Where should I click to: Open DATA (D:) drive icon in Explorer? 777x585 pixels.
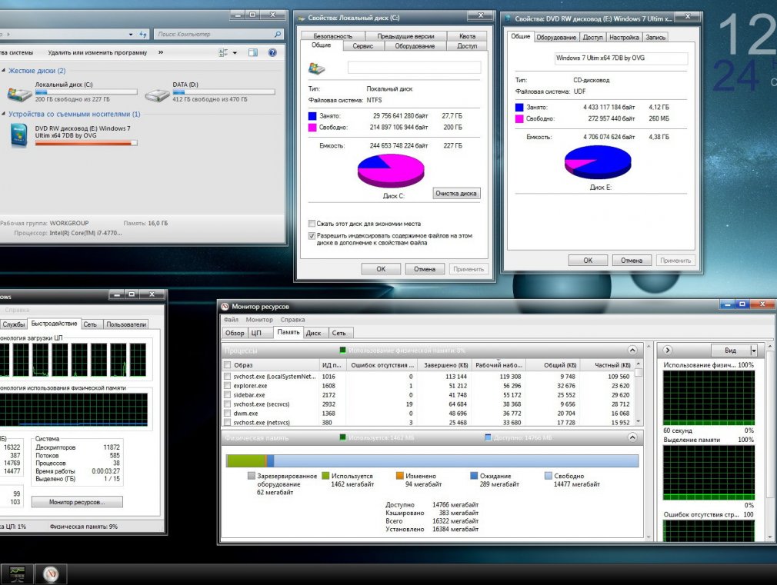pyautogui.click(x=157, y=94)
